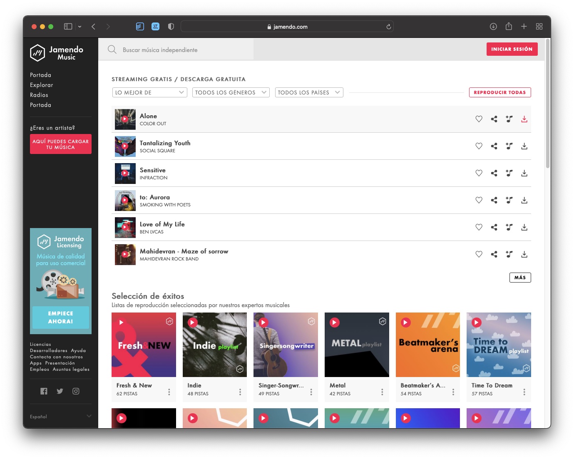Viewport: 574px width, 459px height.
Task: Open the Ayuda footer link
Action: point(78,351)
